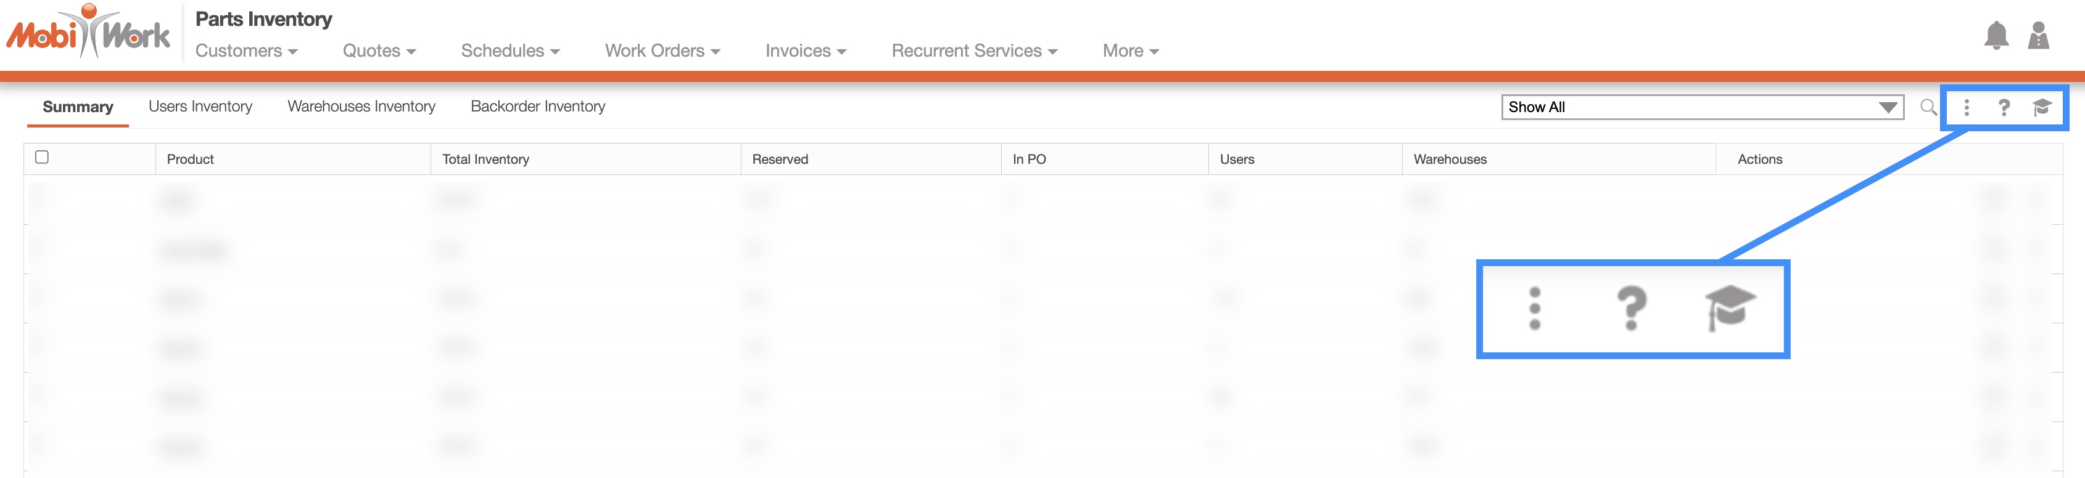
Task: Click the search magnifier beside Show All
Action: click(x=1928, y=107)
